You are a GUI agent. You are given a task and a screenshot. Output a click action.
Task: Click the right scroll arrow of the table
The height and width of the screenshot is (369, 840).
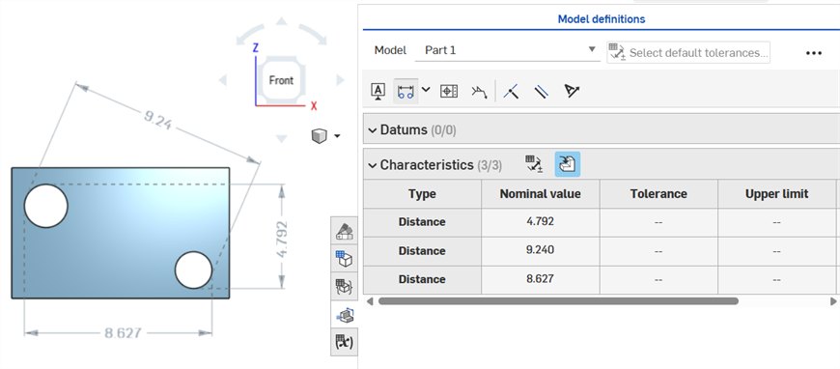point(833,300)
